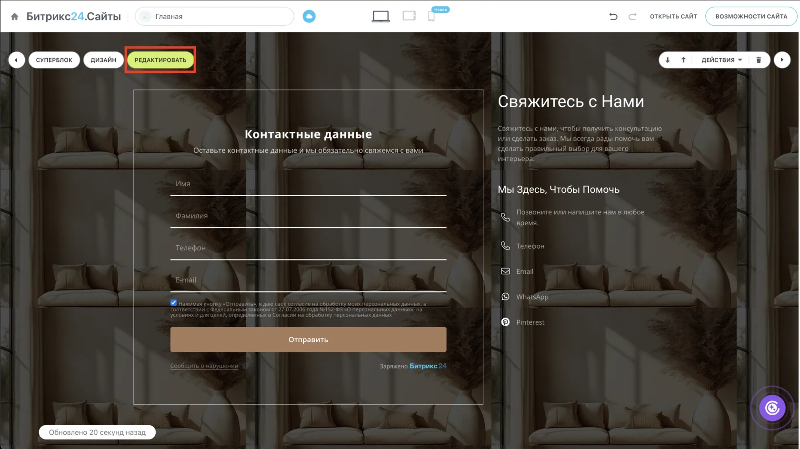Delete the block with trash icon
Viewport: 800px width, 449px height.
[759, 60]
